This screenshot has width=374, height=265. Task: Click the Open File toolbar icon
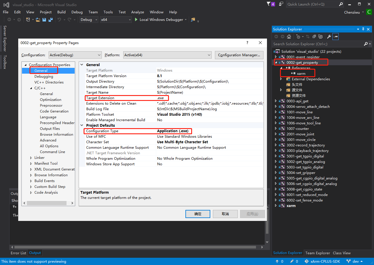[38, 20]
